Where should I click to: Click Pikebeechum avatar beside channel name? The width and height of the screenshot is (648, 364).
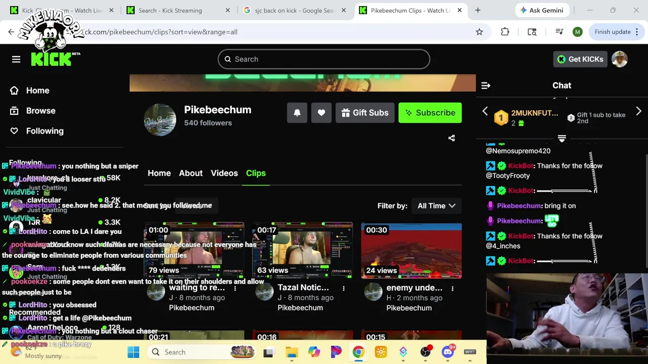160,120
